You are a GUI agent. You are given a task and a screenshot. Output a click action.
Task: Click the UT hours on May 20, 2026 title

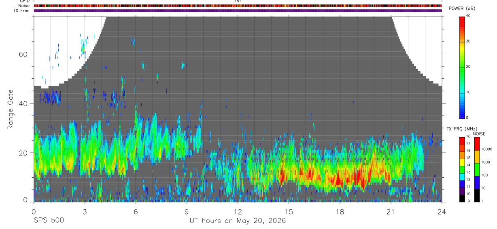click(238, 221)
